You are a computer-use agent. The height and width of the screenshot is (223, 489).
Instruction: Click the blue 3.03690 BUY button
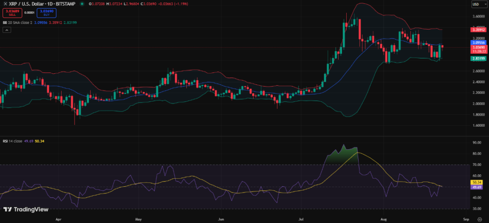click(46, 13)
